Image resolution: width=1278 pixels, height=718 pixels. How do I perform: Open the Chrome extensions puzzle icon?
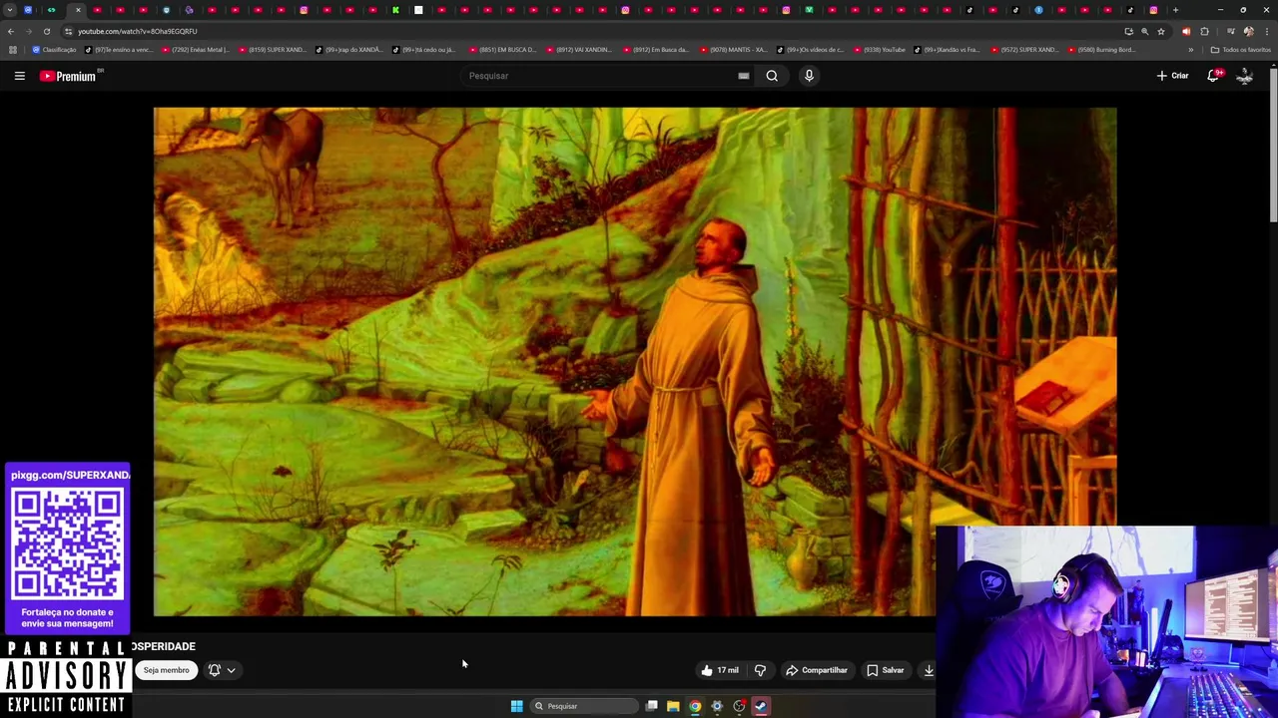[x=1204, y=31]
